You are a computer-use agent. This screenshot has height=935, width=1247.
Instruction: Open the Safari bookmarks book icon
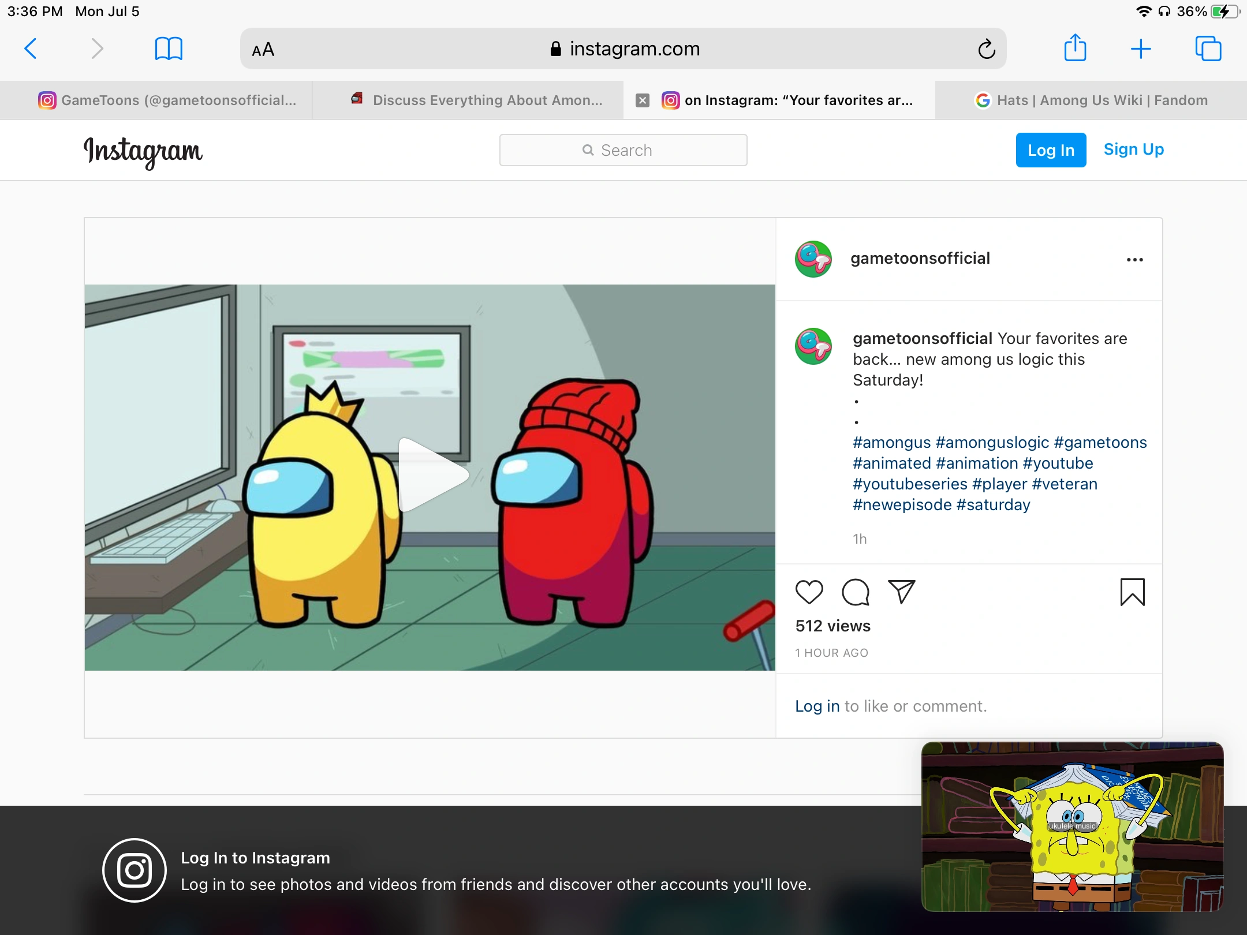tap(169, 48)
